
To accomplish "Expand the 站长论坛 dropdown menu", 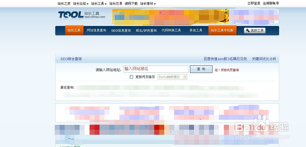I will click(81, 3).
